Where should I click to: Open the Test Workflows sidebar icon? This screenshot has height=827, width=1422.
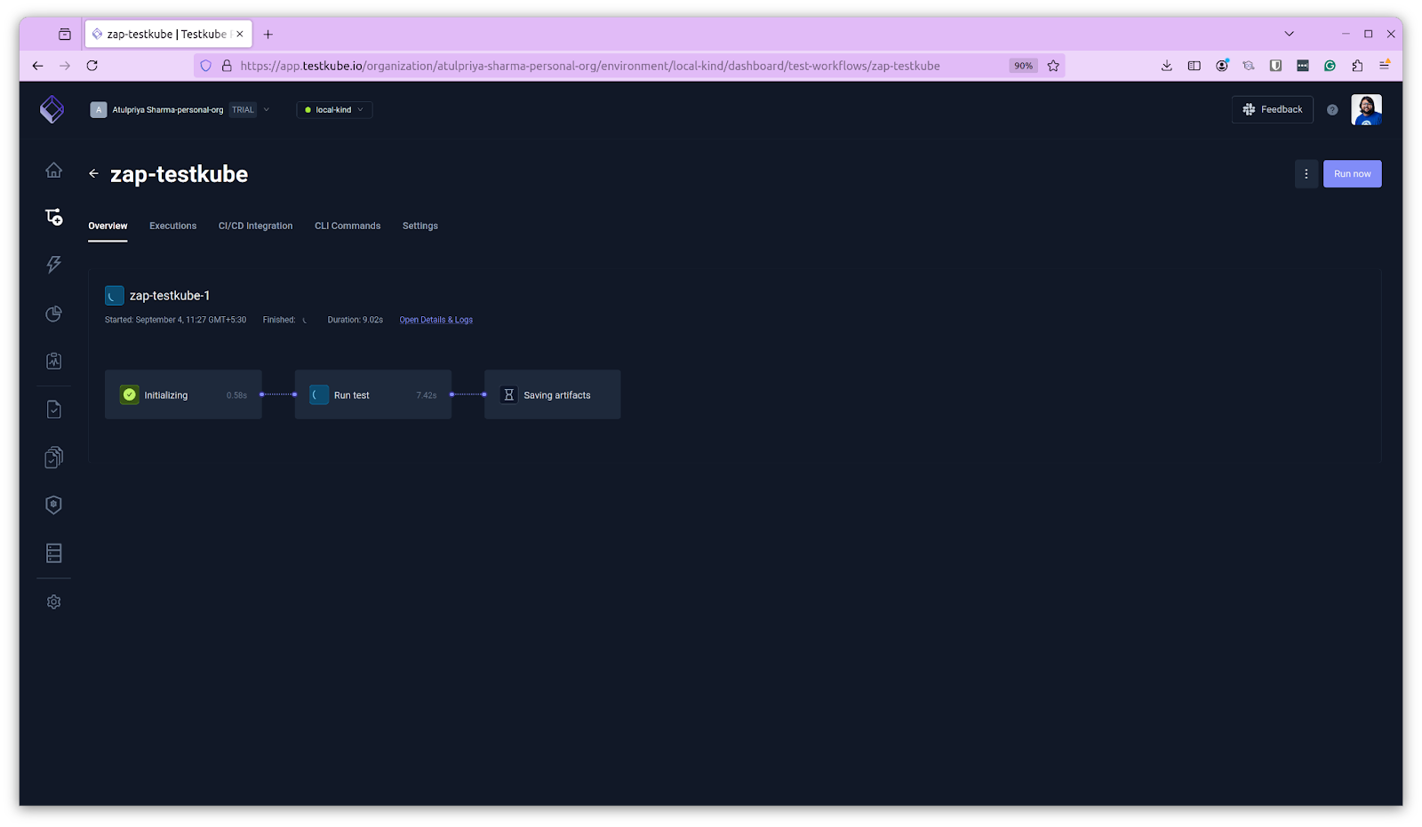pos(54,217)
